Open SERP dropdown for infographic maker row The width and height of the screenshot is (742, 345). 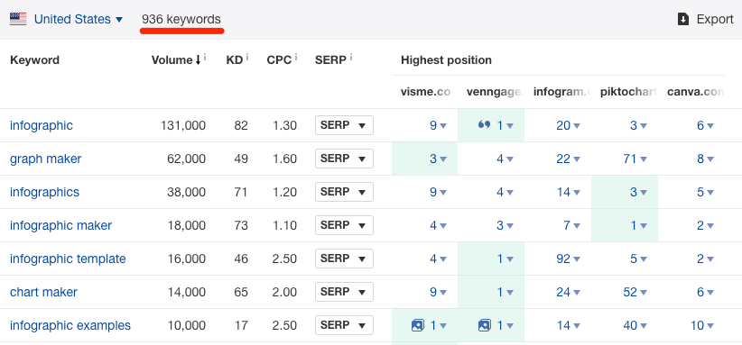(344, 225)
